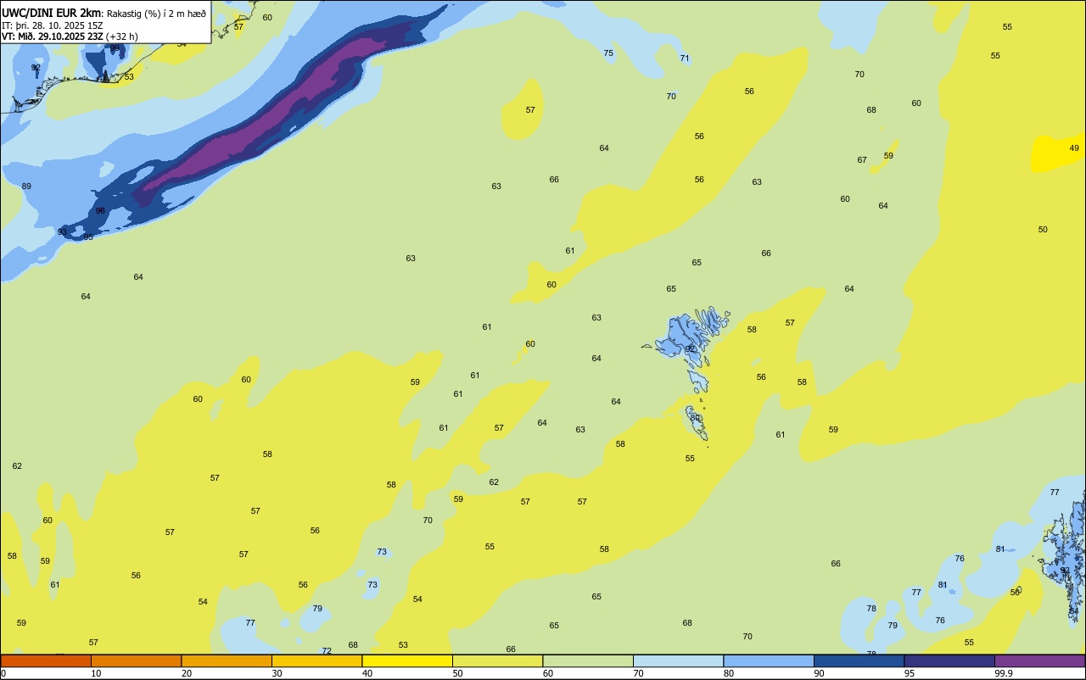Select the 80–90 medium blue legend swatch
Viewport: 1086px width, 680px height.
pyautogui.click(x=769, y=660)
